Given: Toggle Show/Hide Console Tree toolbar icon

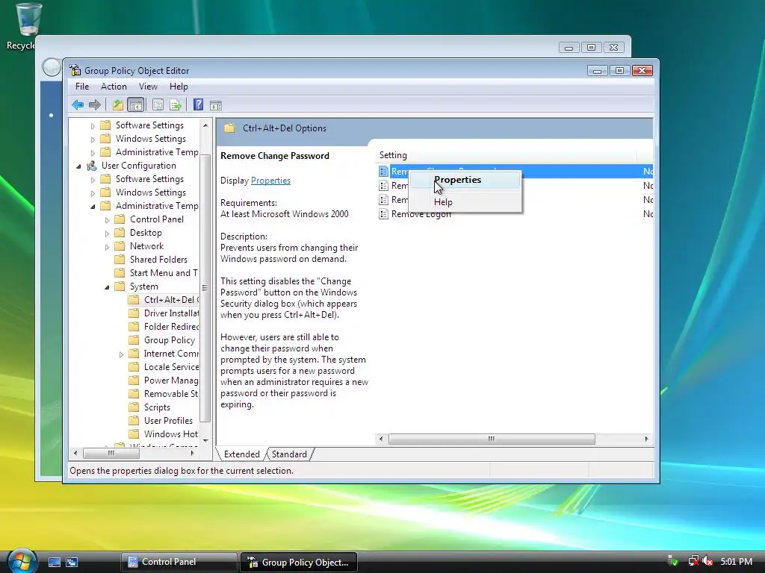Looking at the screenshot, I should coord(135,104).
